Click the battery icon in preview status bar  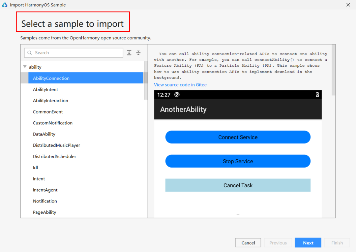pos(317,95)
